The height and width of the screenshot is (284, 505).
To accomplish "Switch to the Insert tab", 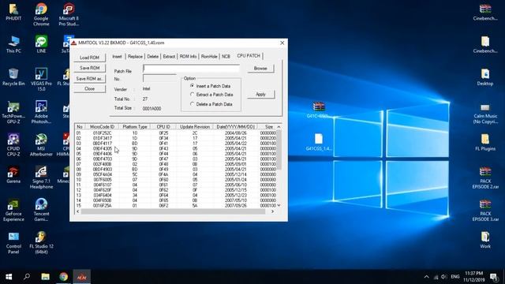I will click(117, 56).
